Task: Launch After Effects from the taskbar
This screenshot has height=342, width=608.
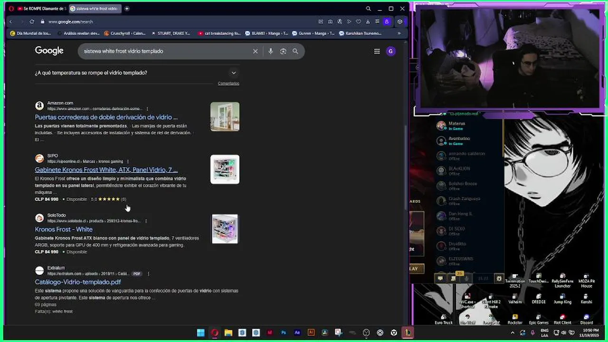Action: click(297, 332)
